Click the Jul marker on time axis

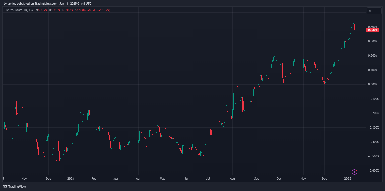click(208, 179)
